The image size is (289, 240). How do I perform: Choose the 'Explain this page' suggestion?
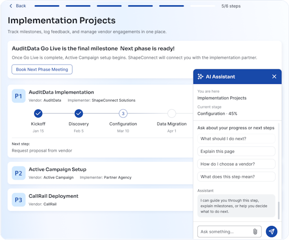tap(236, 151)
